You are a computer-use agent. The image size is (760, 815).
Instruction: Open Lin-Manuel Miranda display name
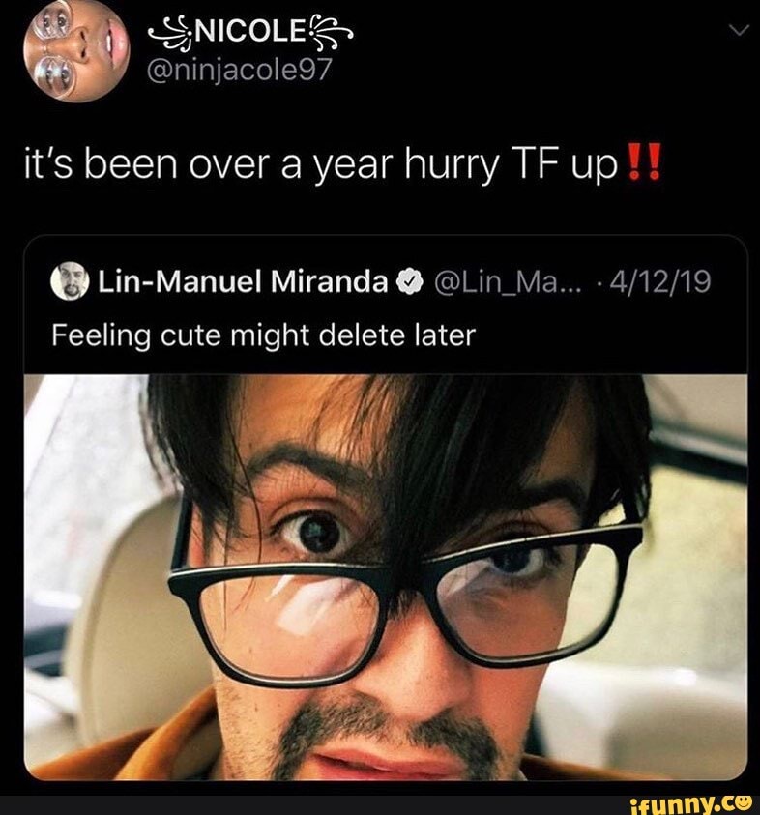pos(244,281)
